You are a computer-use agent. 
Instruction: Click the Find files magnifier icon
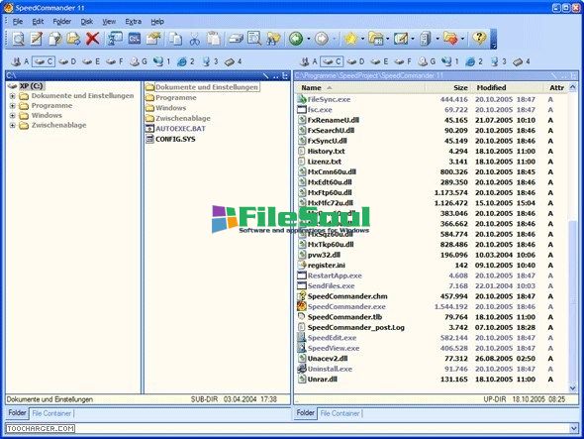254,39
